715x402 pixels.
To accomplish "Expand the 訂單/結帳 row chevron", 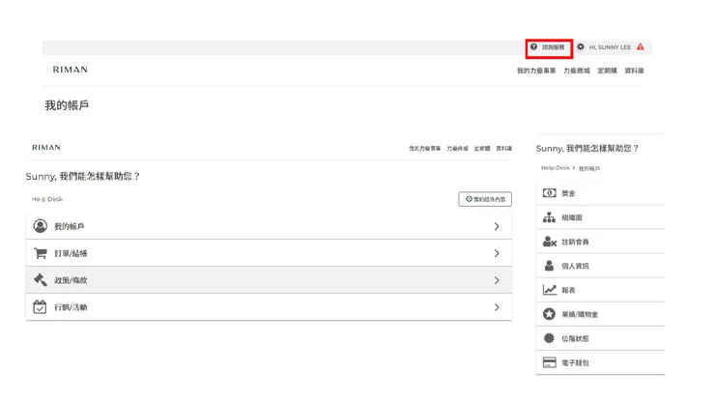I will tap(497, 253).
